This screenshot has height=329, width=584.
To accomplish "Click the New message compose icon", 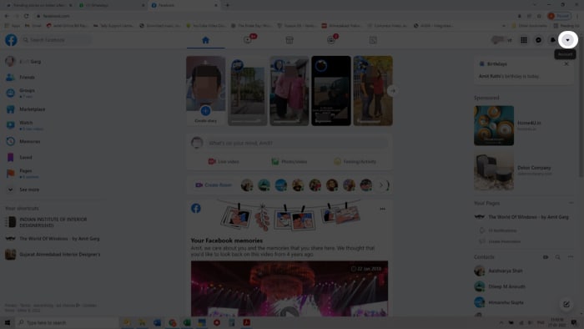I will tap(566, 305).
